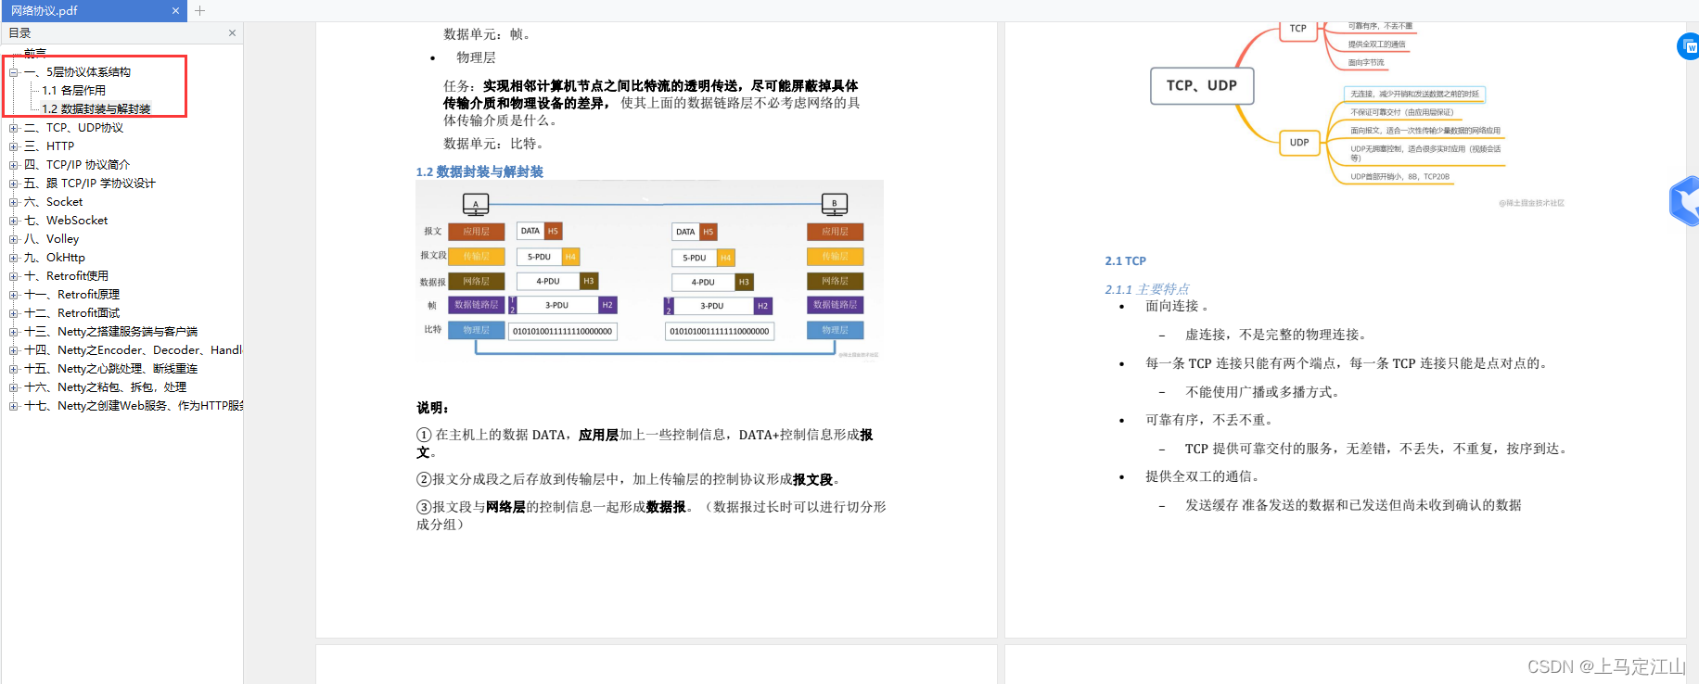Screen dimensions: 1699x684
Task: Expand the 六、Socket outline node
Action: click(x=14, y=202)
